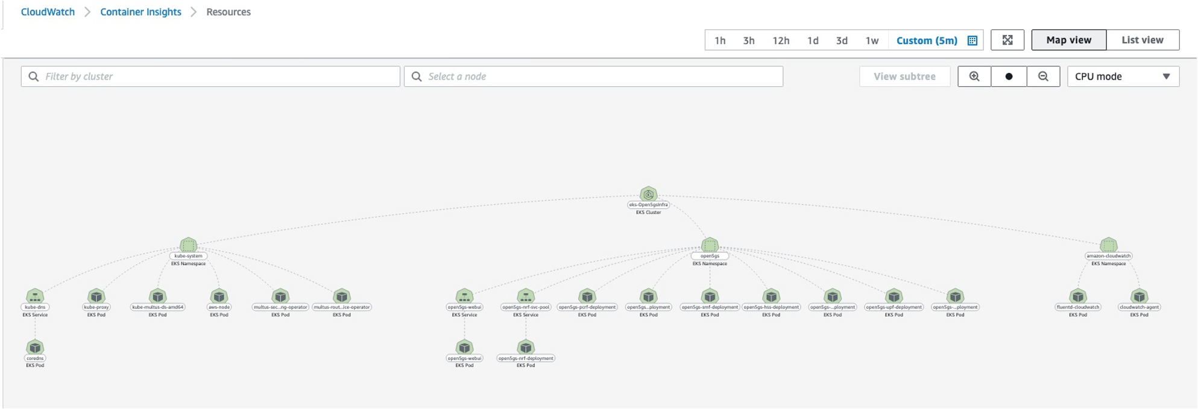The image size is (1198, 409).
Task: Select the eks-Open5gsInfra cluster node icon
Action: [x=648, y=194]
